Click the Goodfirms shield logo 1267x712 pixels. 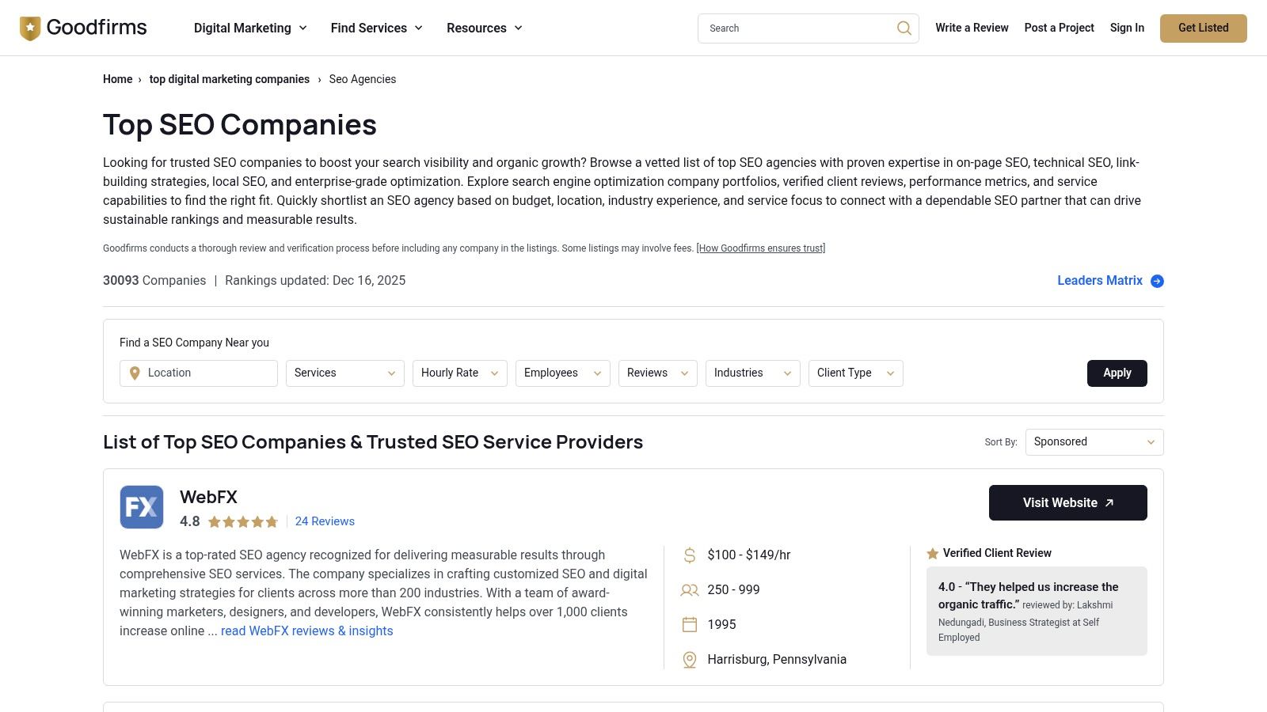tap(30, 28)
